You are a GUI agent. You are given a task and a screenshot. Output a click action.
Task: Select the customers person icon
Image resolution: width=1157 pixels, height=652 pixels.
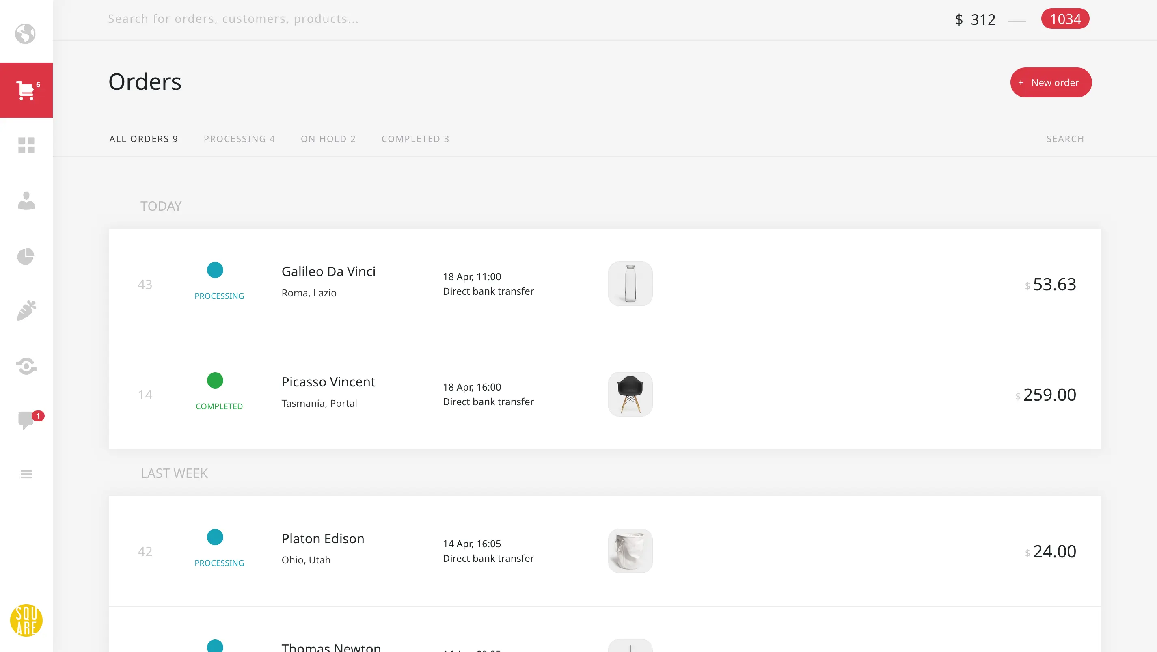[26, 201]
